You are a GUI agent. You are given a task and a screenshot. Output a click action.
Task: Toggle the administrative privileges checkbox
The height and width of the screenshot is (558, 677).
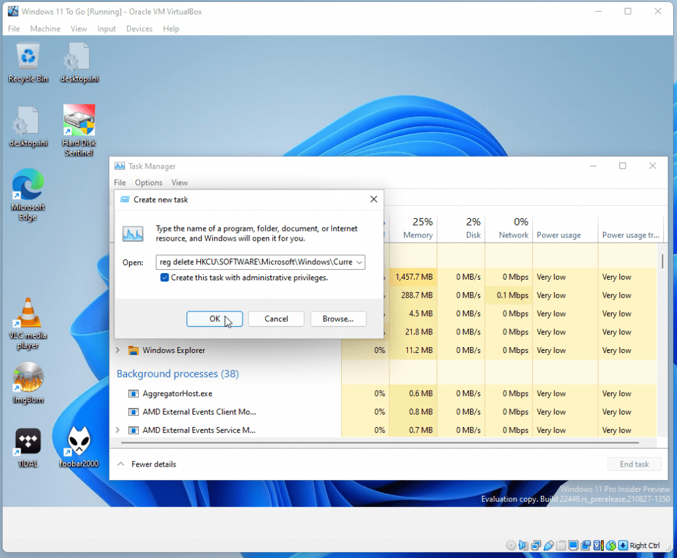tap(165, 278)
